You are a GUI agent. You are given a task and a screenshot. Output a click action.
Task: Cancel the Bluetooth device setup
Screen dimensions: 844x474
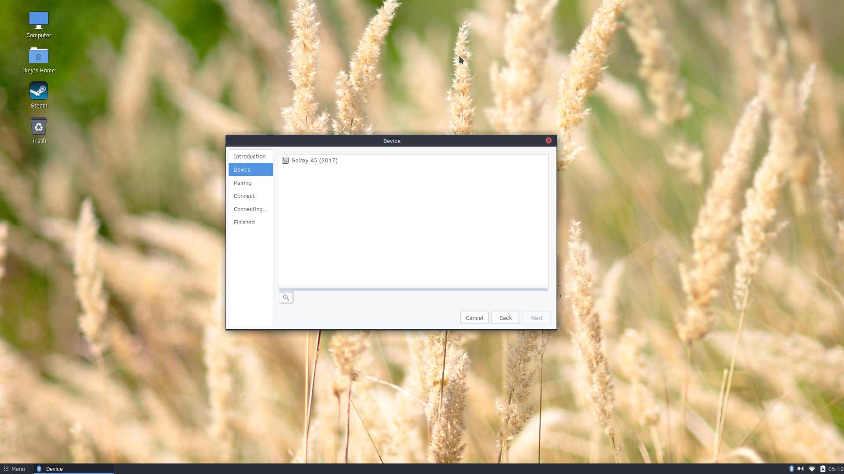coord(474,318)
